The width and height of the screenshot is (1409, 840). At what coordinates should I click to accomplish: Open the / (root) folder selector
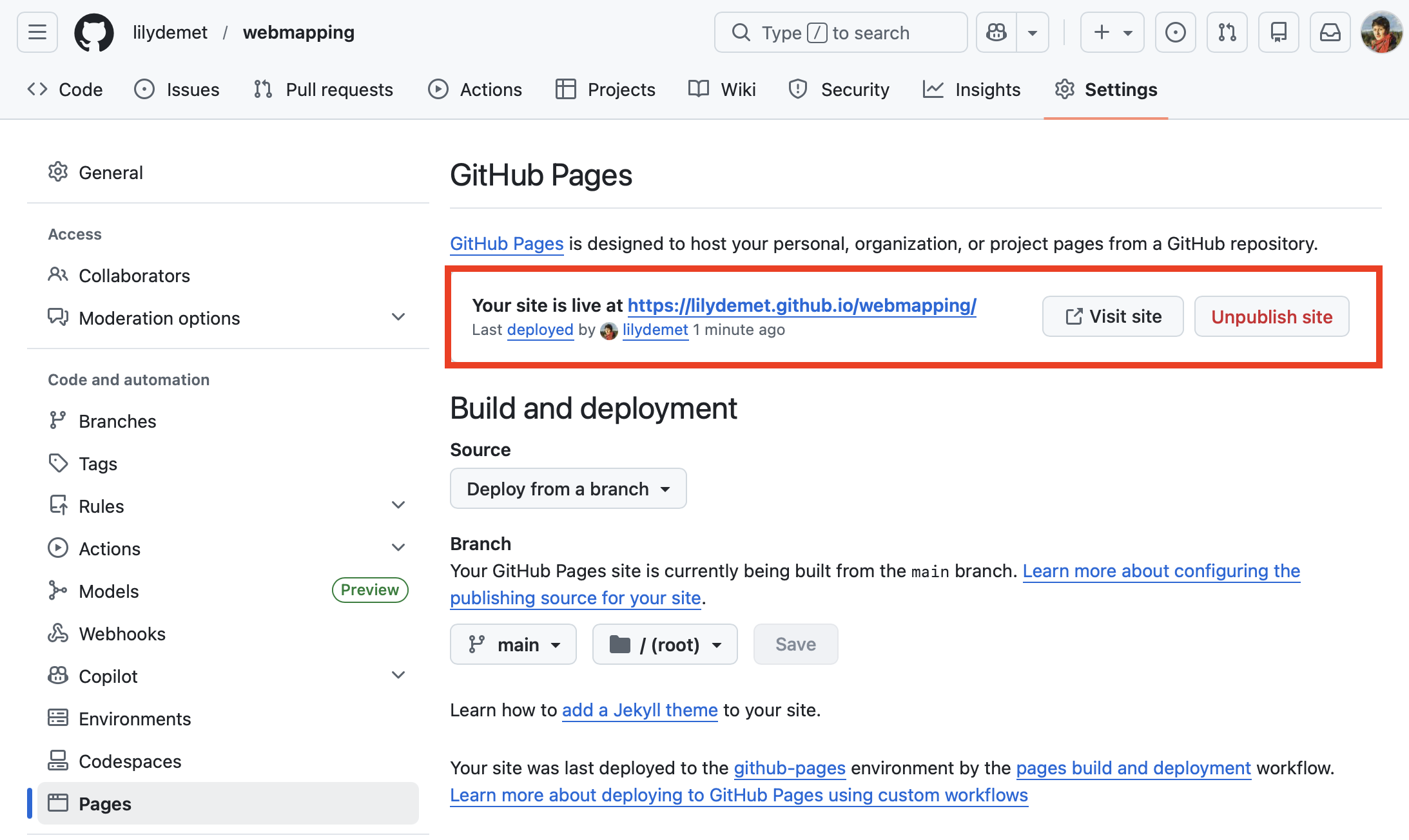(665, 644)
